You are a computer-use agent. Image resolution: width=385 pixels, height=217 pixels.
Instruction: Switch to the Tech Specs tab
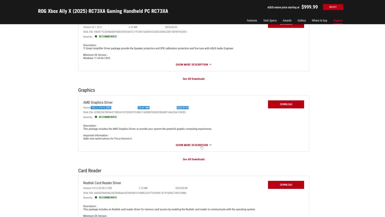click(270, 20)
